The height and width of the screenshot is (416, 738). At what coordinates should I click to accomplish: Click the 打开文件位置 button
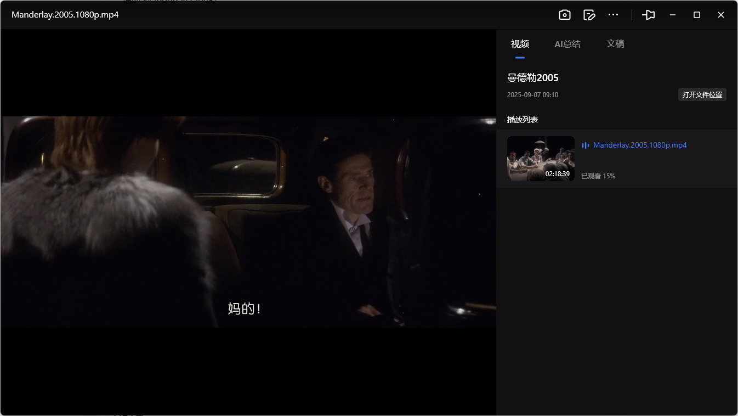[x=702, y=94]
